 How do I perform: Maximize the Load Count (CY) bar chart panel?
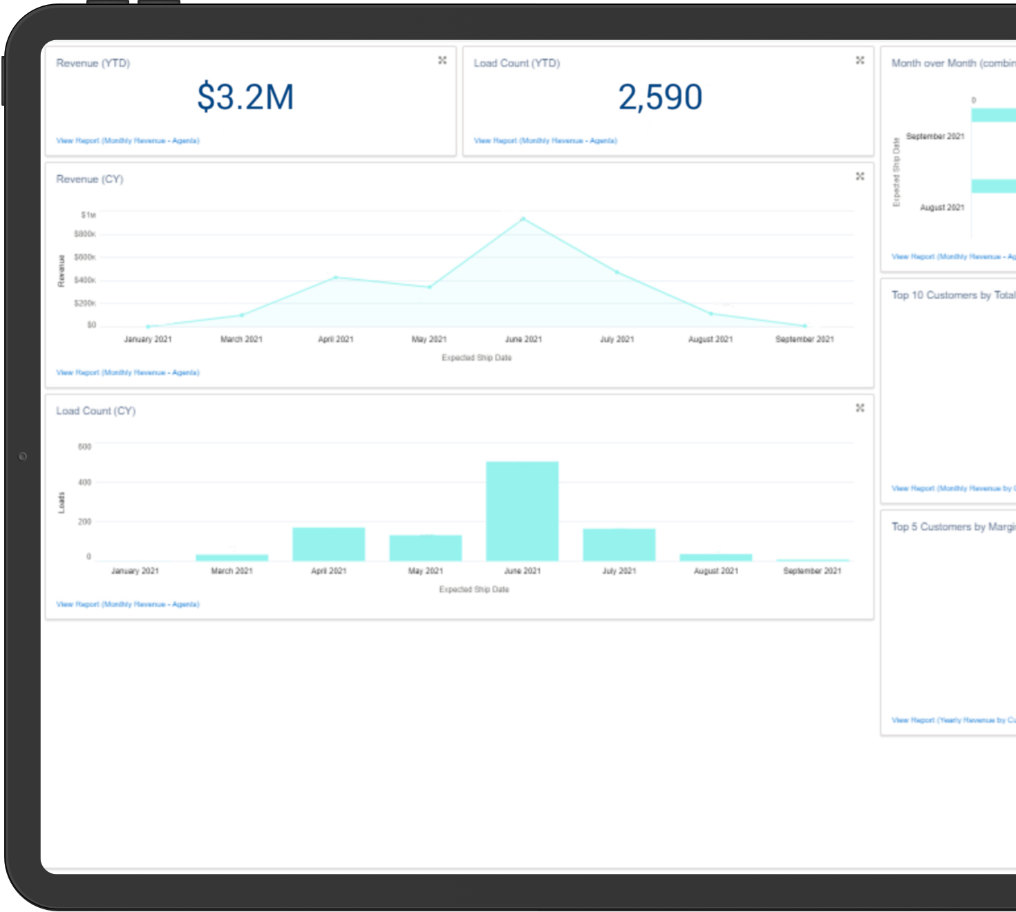pos(860,408)
